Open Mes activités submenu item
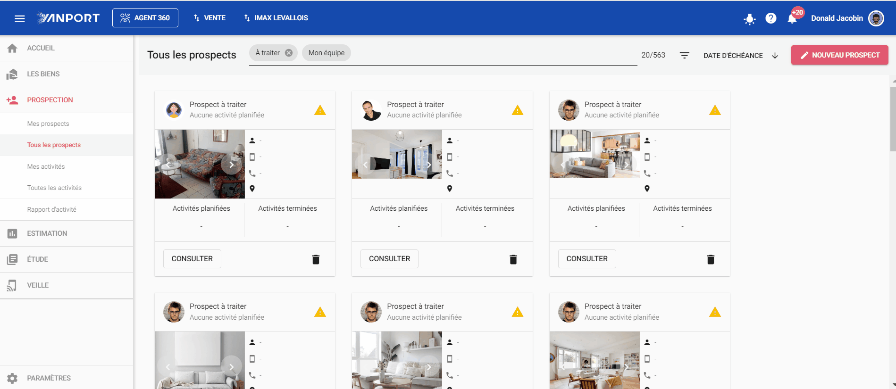This screenshot has width=896, height=389. point(67,166)
